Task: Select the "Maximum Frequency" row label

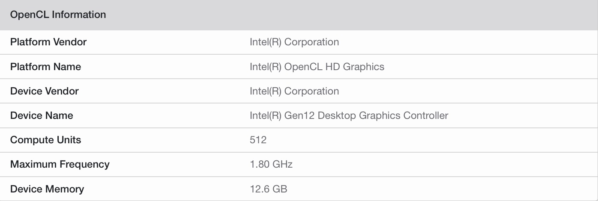Action: pyautogui.click(x=60, y=164)
